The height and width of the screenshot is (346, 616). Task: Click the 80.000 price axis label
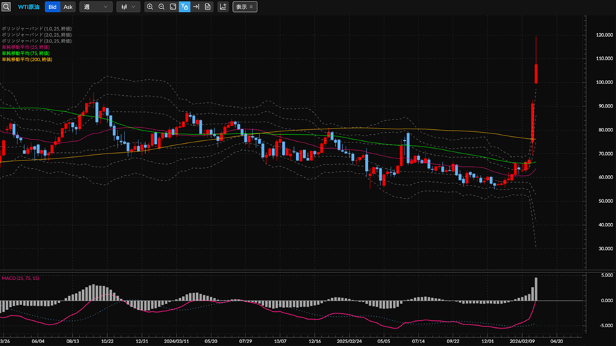[x=606, y=130]
